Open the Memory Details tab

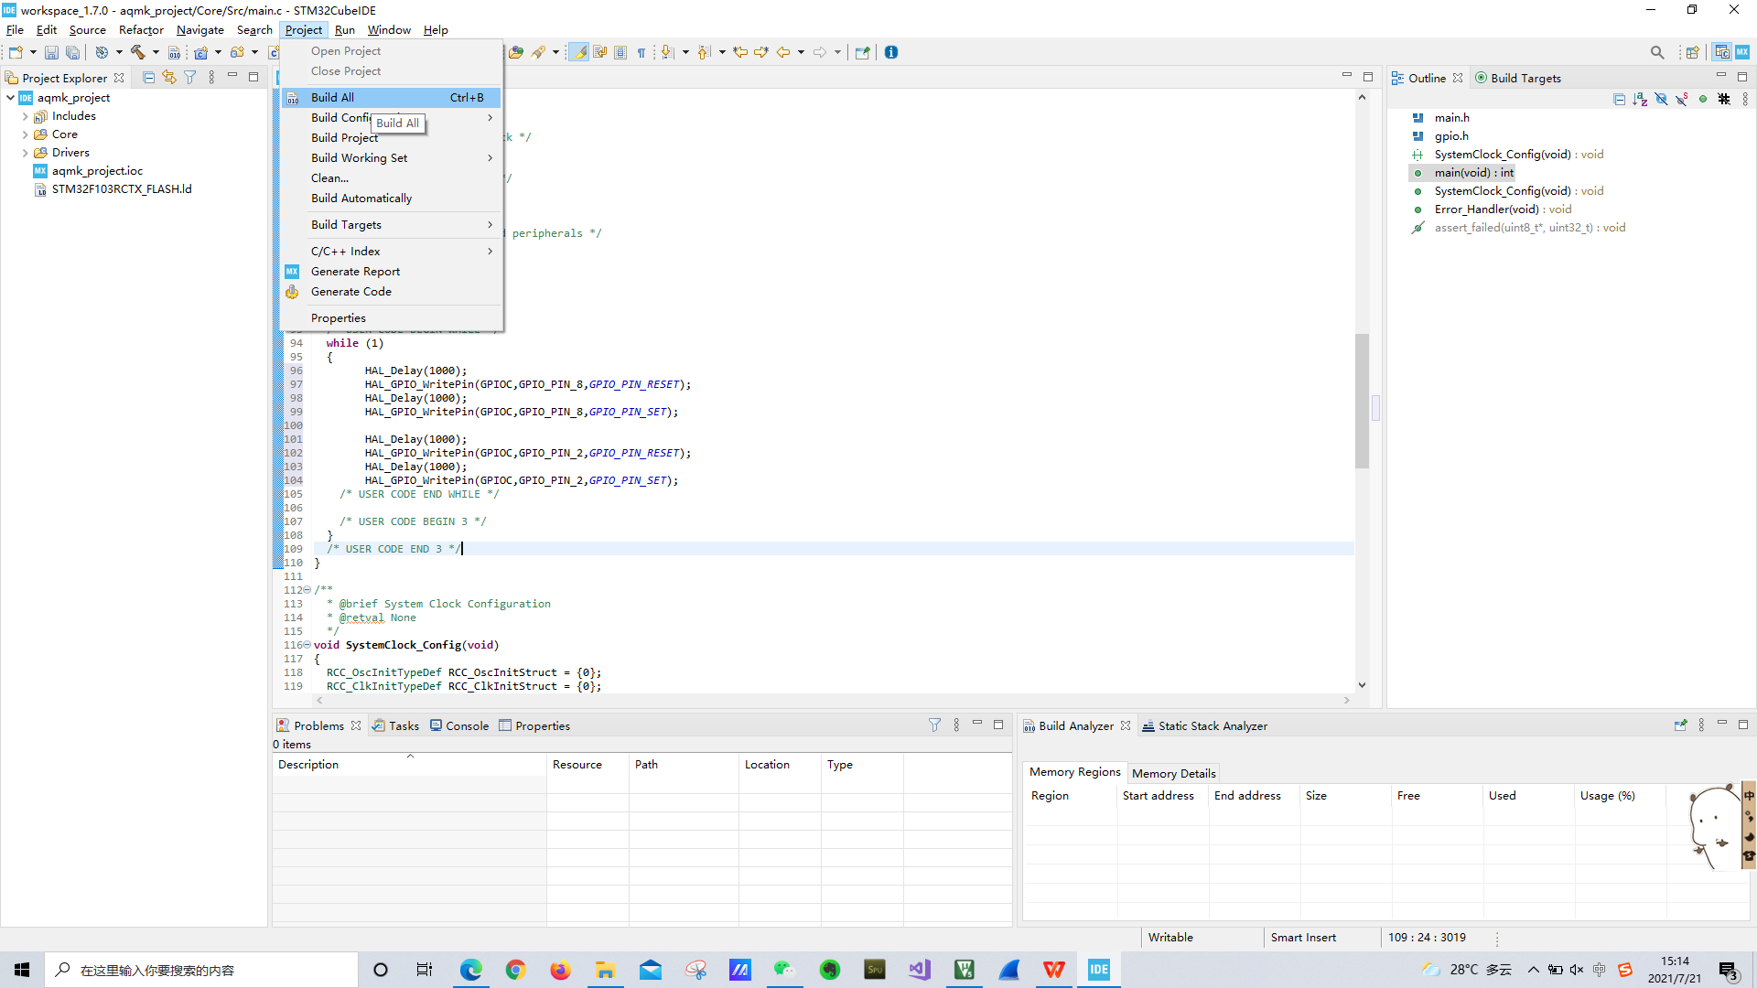point(1173,773)
